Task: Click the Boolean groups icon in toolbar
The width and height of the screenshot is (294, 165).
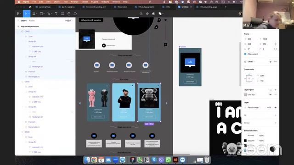Action: pyautogui.click(x=160, y=14)
